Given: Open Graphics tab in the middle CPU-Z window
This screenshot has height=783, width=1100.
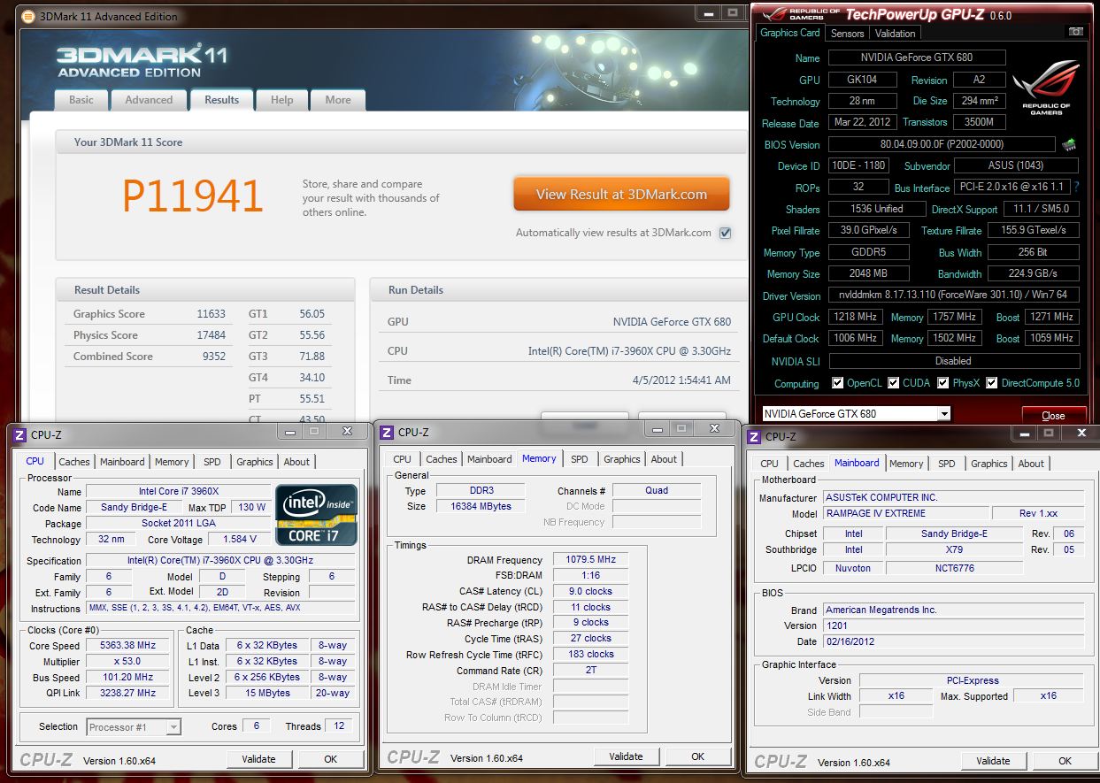Looking at the screenshot, I should [622, 459].
